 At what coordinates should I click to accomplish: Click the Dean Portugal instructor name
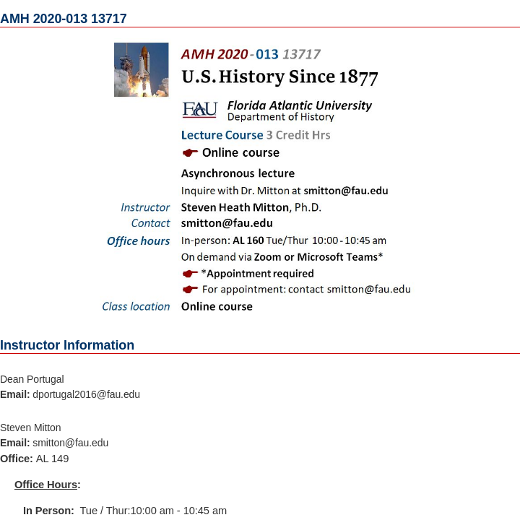click(32, 379)
